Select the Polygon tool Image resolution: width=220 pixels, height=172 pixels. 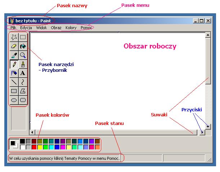click(23, 91)
